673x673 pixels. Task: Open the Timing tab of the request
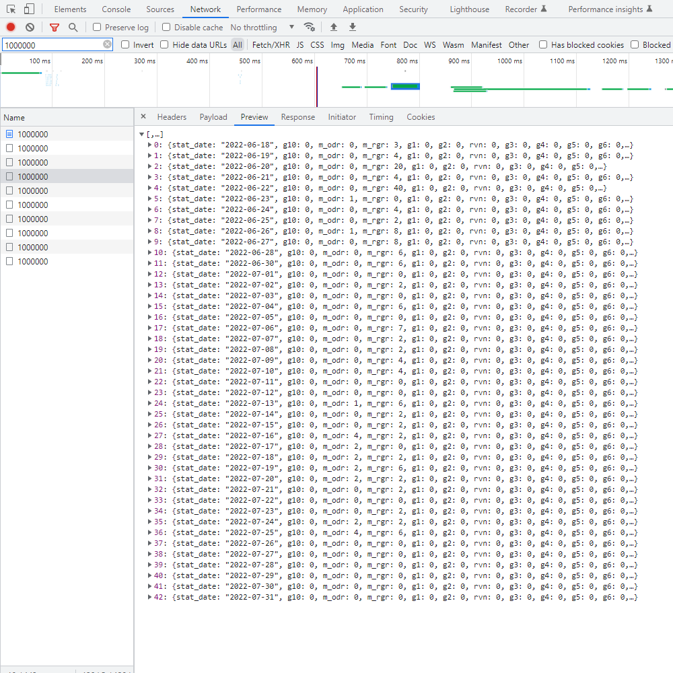pyautogui.click(x=381, y=116)
